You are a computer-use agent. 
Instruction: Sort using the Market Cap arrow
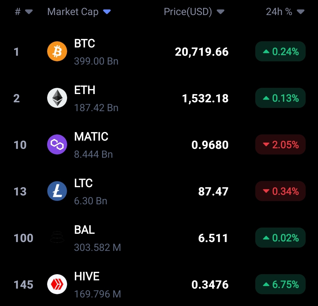[107, 12]
